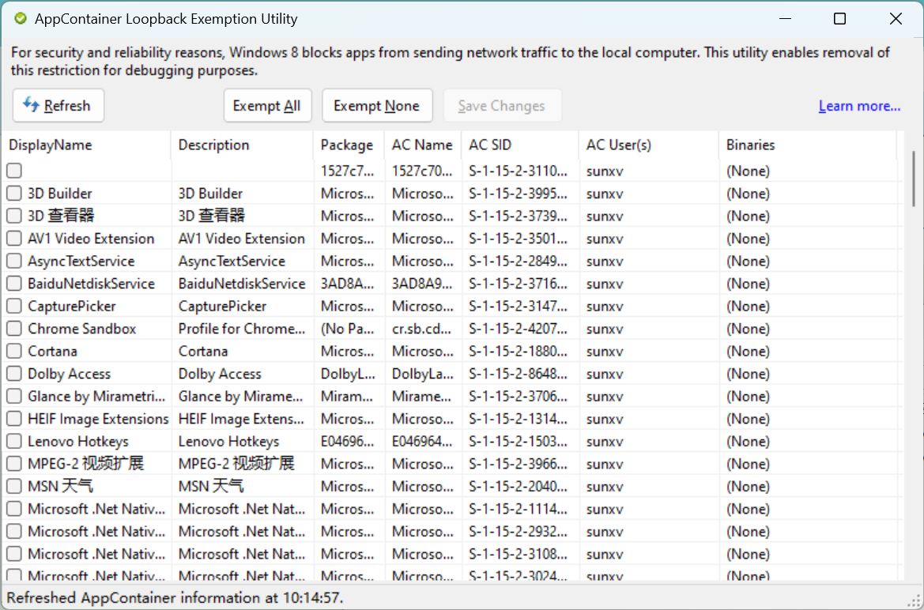Maximize the Loopback Exemption Utility window
924x610 pixels.
click(839, 19)
